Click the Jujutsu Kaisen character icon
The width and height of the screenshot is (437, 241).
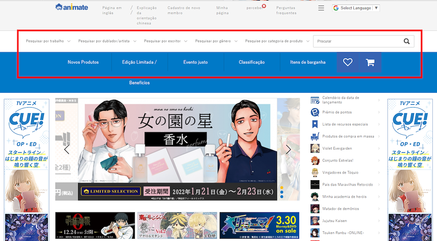(x=315, y=221)
